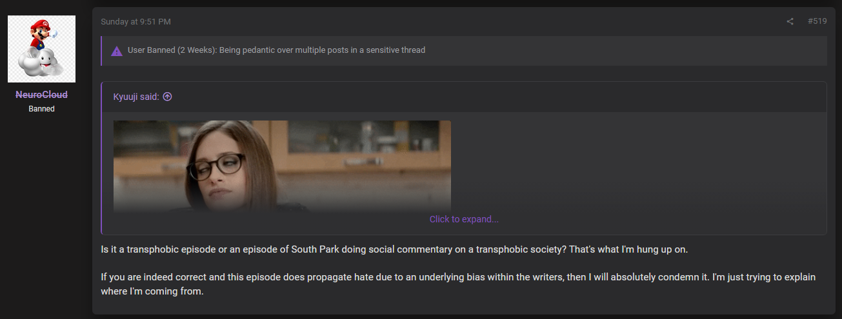Open the NeuroCloud username profile link

(41, 95)
